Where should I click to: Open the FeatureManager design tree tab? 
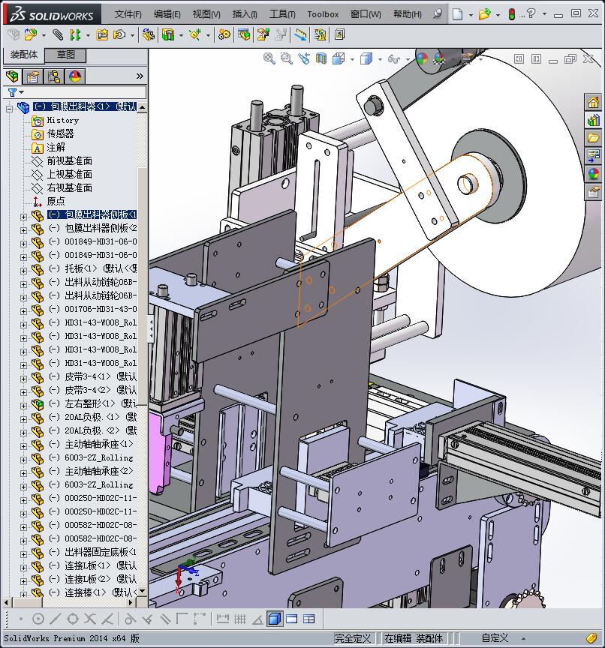tap(13, 76)
